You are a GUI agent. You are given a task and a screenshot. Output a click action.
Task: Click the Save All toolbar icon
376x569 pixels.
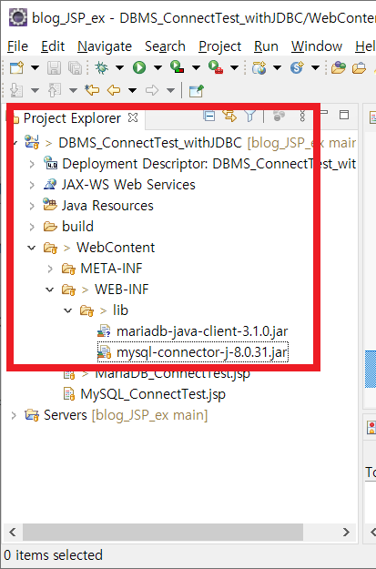point(76,67)
